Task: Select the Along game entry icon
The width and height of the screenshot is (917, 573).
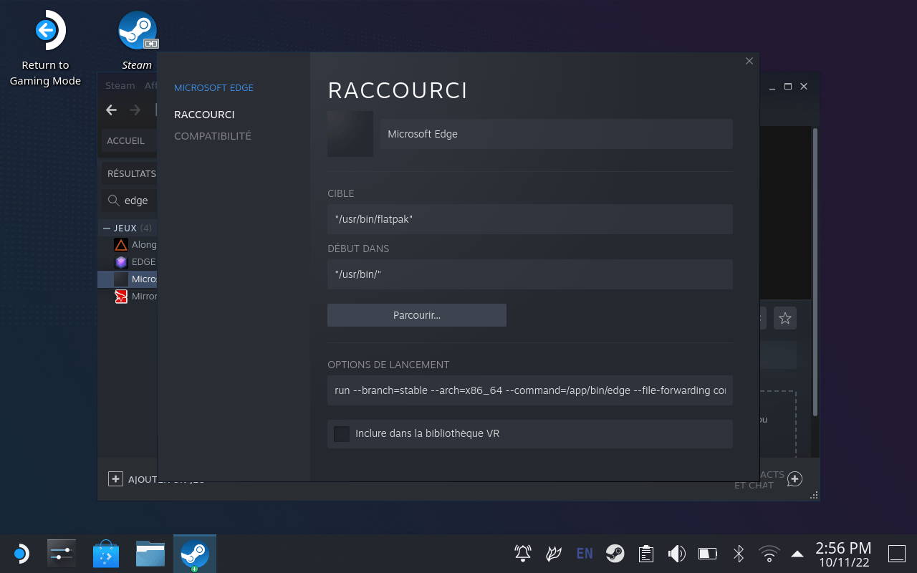Action: [121, 245]
